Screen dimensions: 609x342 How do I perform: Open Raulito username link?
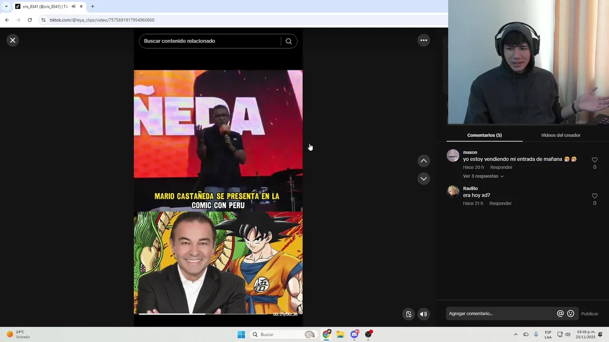point(470,189)
